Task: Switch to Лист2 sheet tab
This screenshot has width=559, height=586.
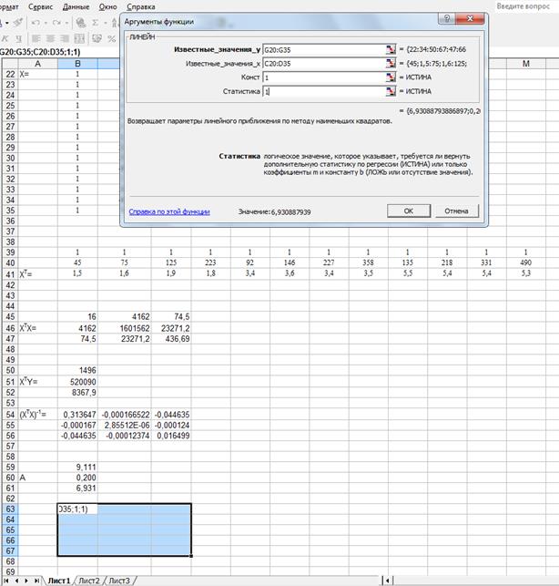Action: click(89, 581)
